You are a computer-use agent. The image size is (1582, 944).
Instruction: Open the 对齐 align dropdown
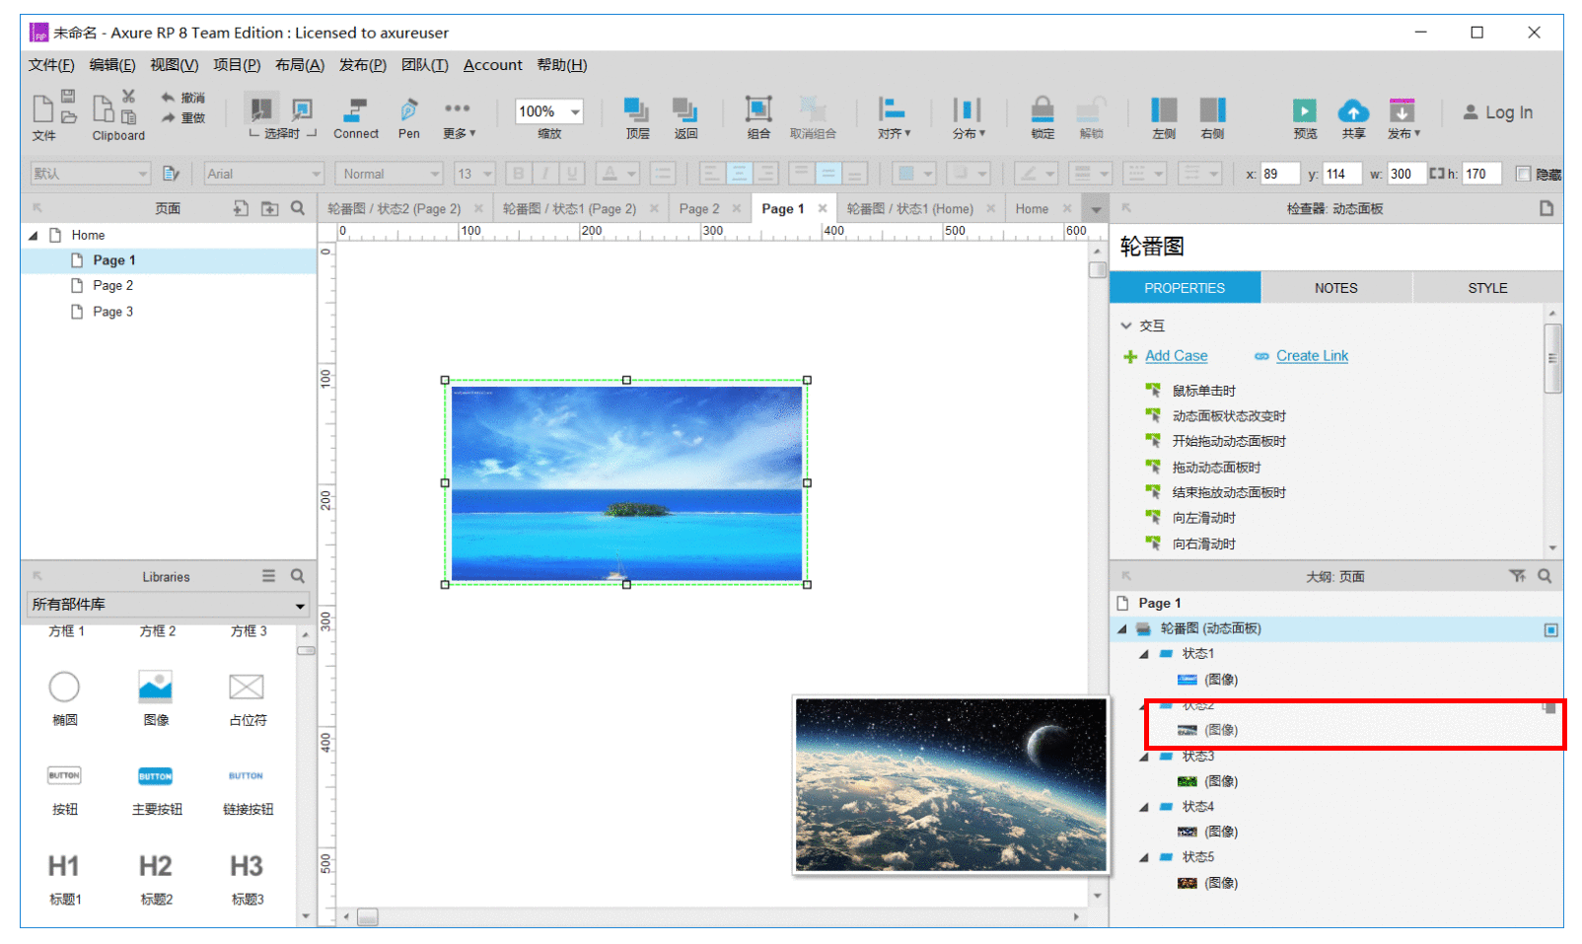click(894, 118)
